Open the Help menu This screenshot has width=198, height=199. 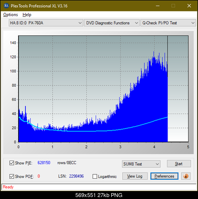27,15
